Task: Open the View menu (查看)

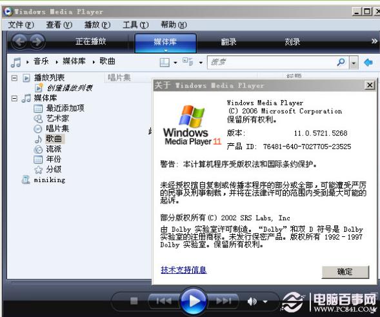Action: coord(59,25)
